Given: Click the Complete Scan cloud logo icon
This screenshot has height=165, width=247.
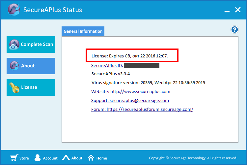Looking at the screenshot, I should tap(14, 45).
